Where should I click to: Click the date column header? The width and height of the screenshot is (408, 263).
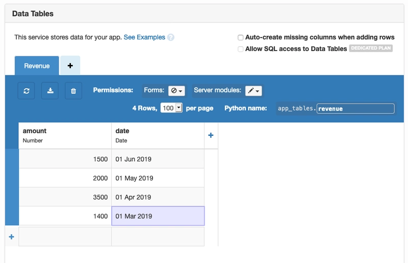(158, 135)
